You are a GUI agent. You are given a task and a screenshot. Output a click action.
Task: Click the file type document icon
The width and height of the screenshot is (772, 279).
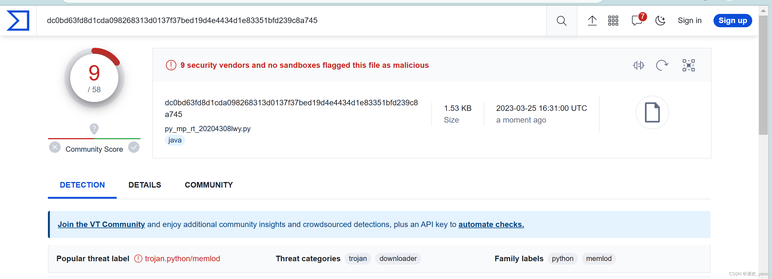[x=652, y=113]
